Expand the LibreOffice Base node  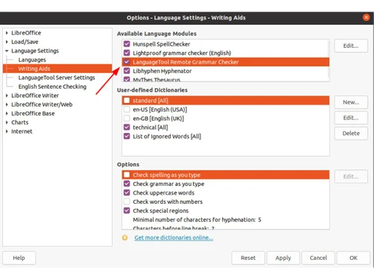7,113
